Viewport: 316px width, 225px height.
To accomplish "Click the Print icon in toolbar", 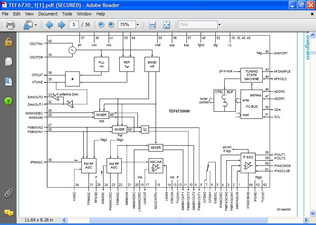I will tap(10, 25).
